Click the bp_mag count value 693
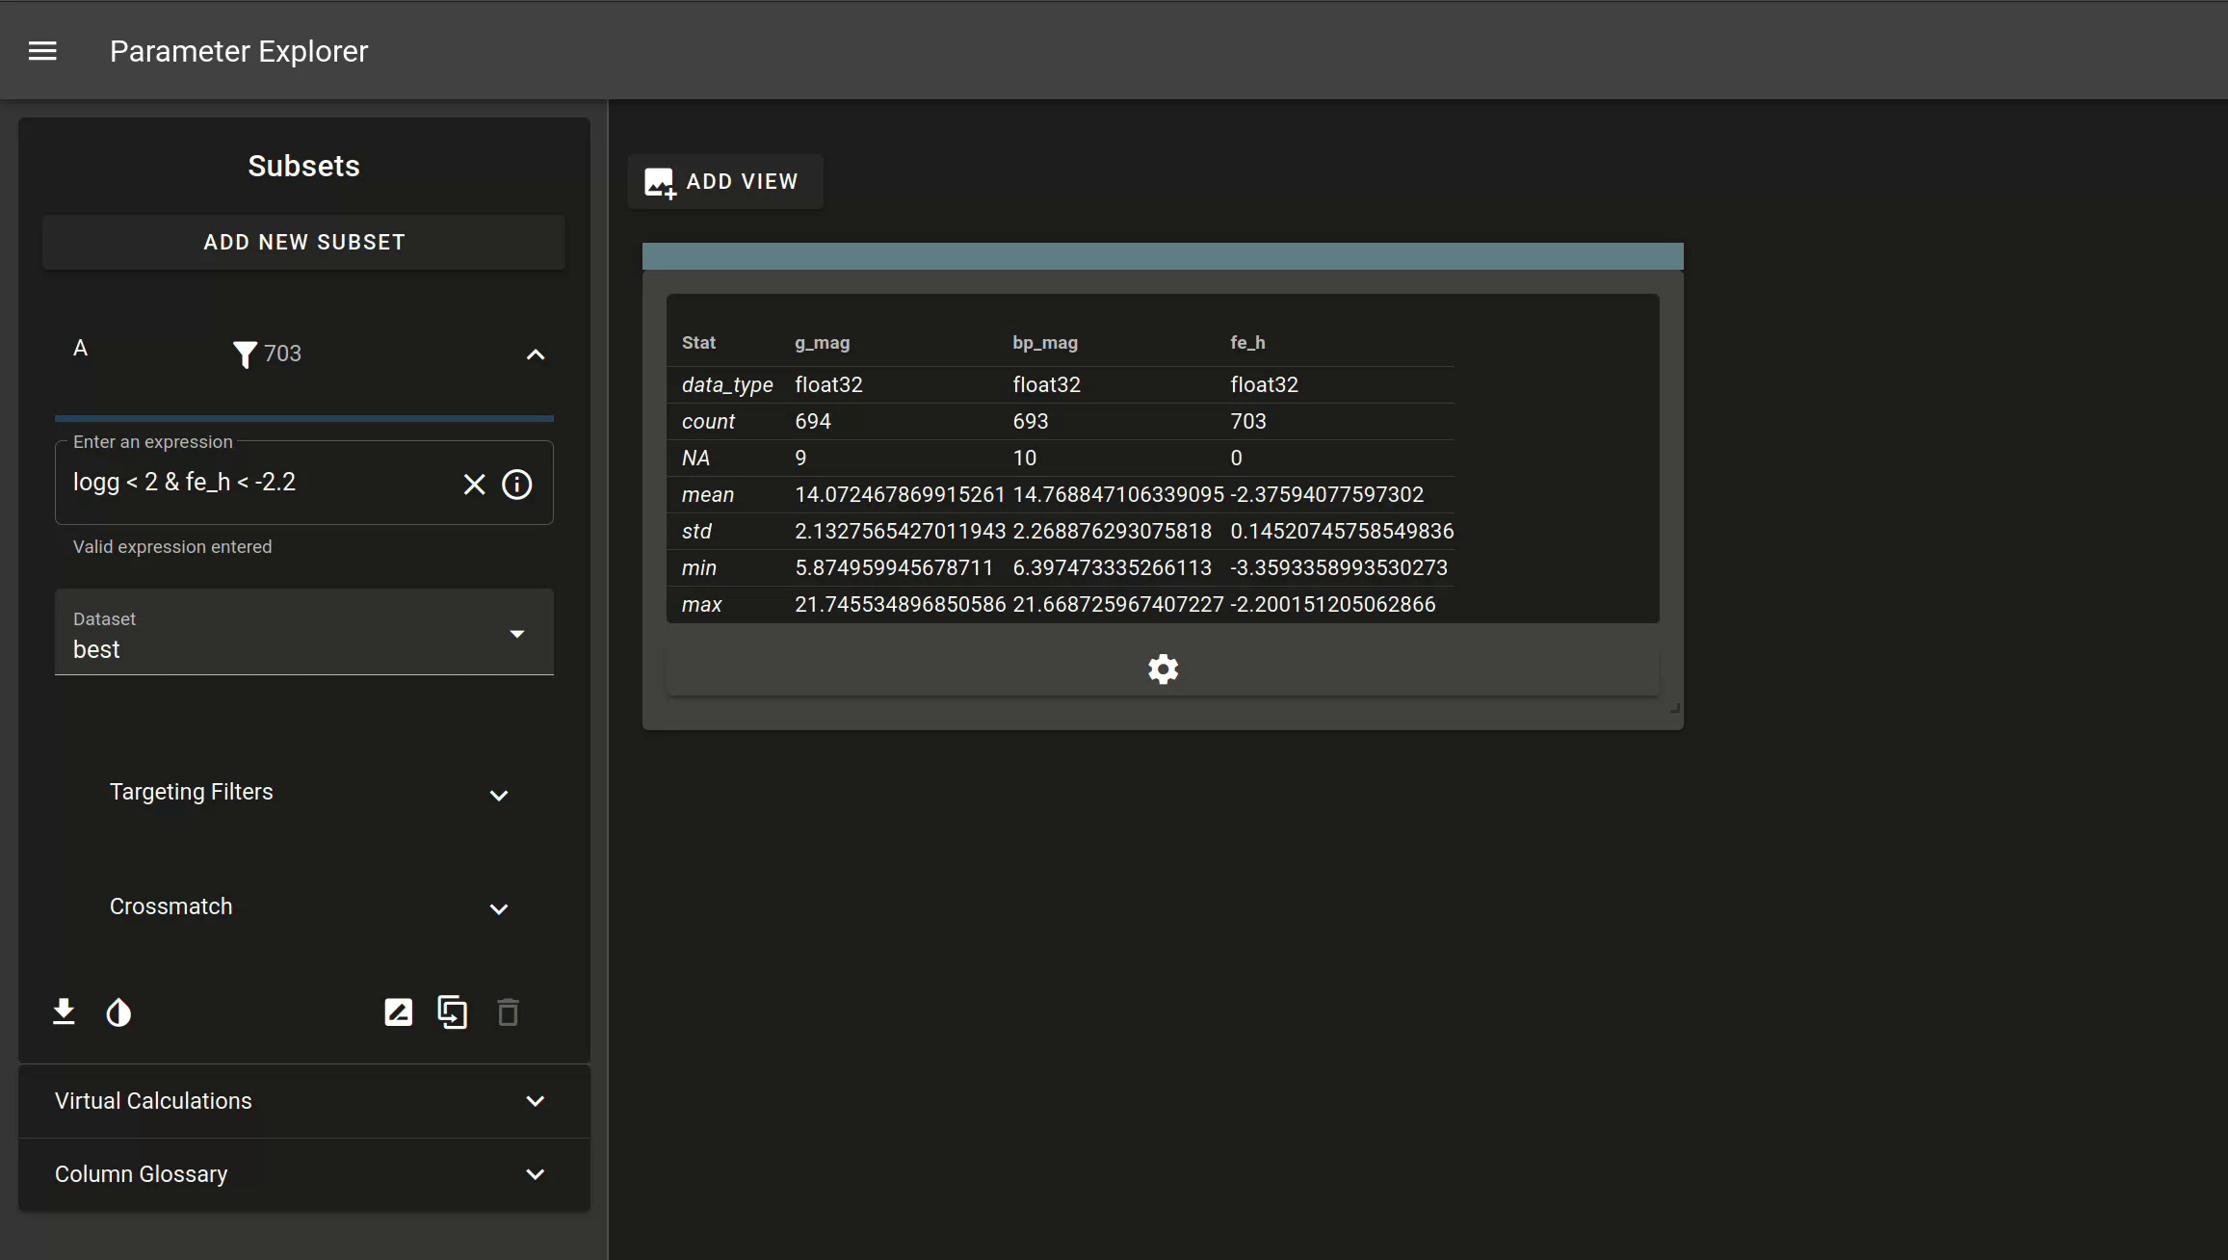2228x1260 pixels. pos(1031,422)
